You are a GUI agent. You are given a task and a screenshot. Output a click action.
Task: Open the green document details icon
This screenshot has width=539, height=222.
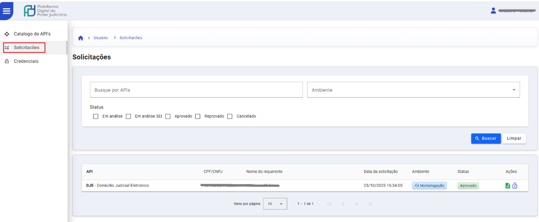pos(507,185)
